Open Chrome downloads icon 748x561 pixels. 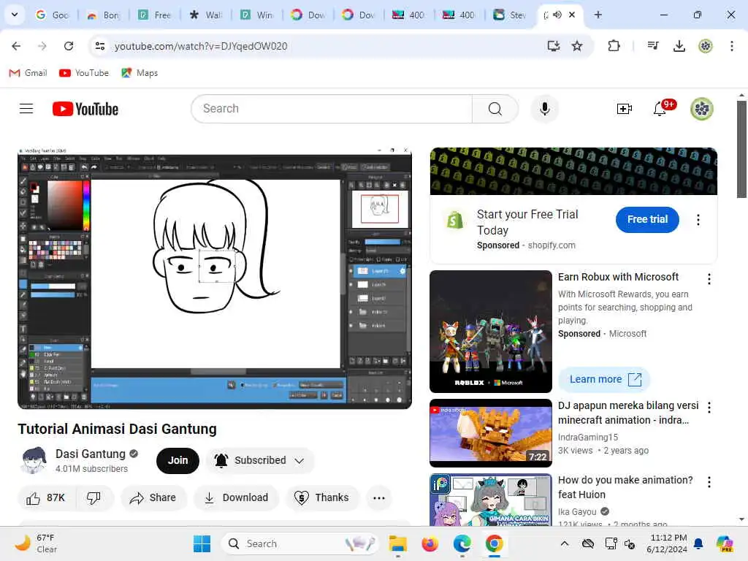pos(679,46)
